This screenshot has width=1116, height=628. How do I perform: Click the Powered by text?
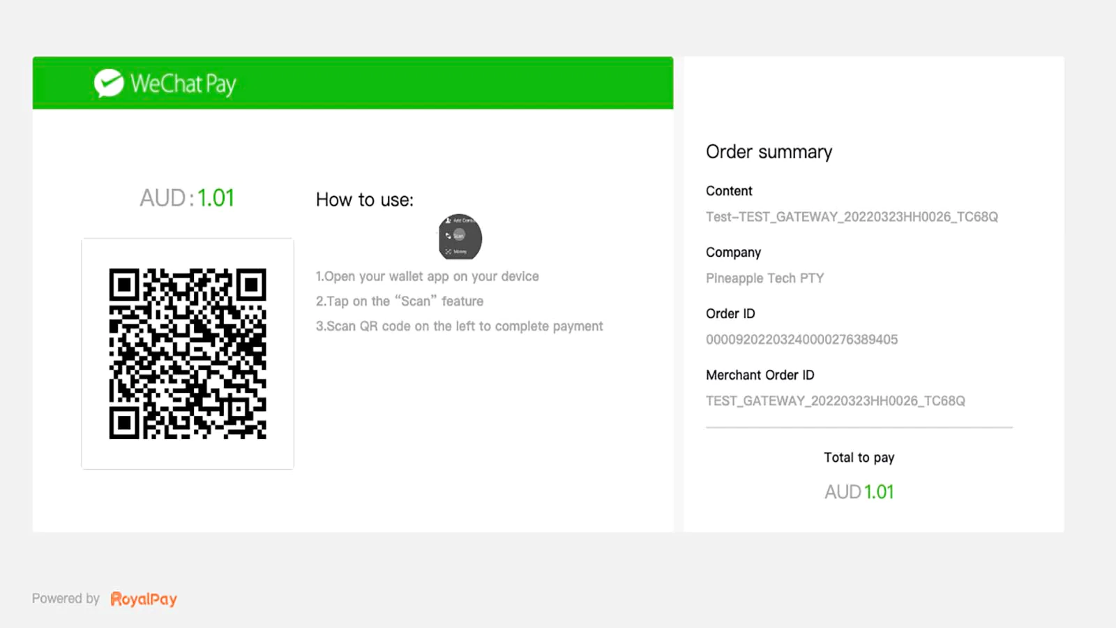66,599
